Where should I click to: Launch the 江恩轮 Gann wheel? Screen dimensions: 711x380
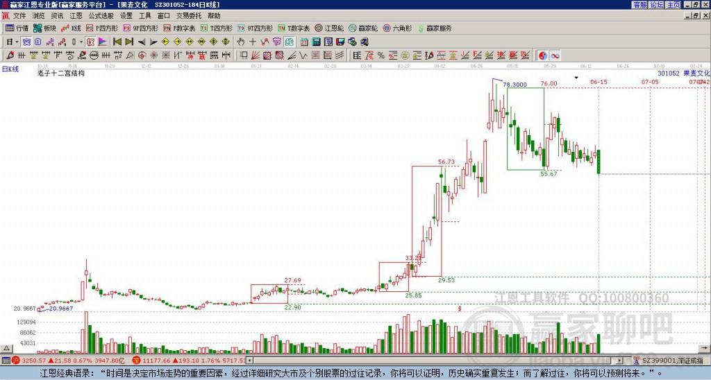(x=329, y=28)
